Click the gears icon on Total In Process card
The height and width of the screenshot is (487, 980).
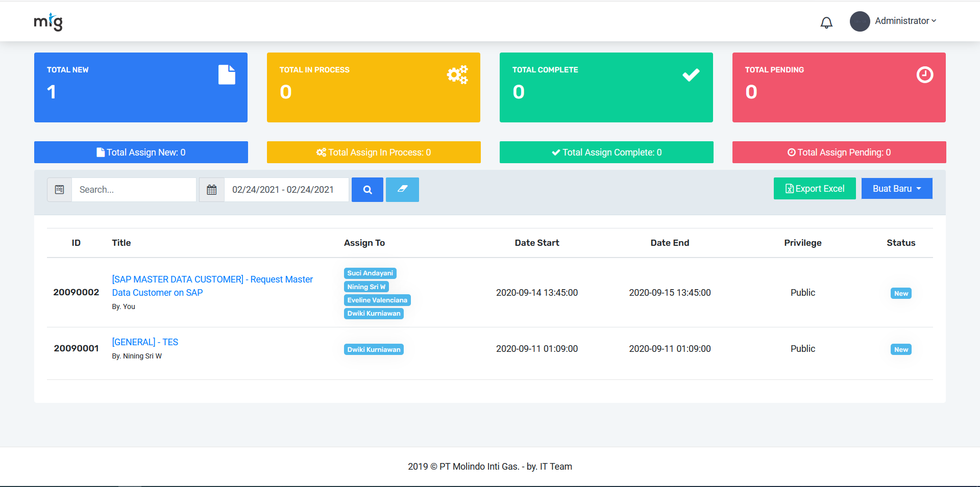pos(457,75)
